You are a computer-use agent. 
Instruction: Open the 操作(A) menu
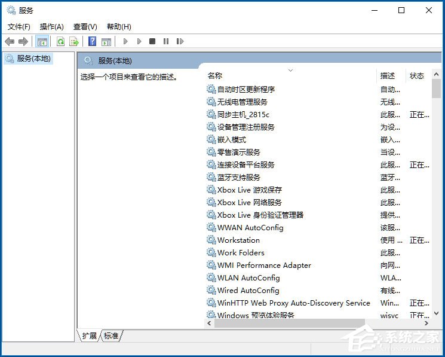pos(51,27)
